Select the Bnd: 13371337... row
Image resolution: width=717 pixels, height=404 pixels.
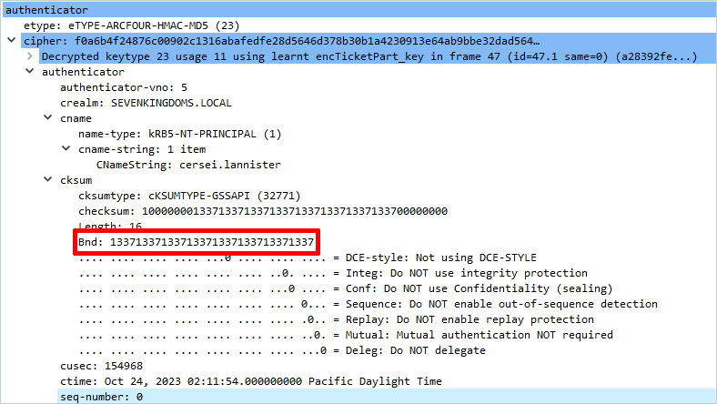197,242
